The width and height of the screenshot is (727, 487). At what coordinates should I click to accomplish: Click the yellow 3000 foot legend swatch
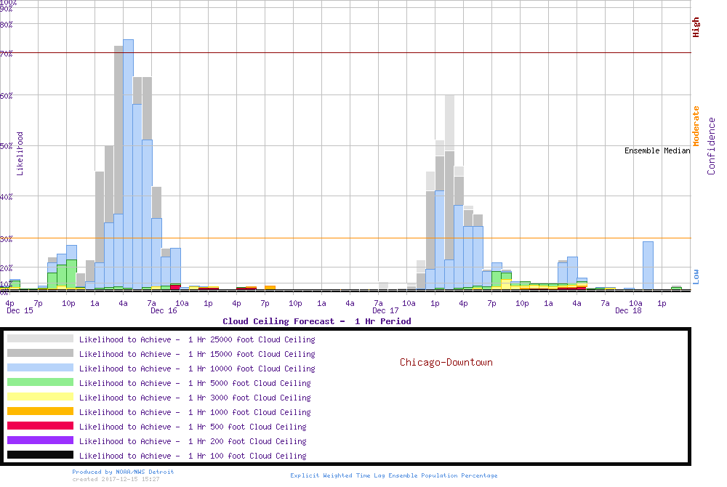pos(40,397)
